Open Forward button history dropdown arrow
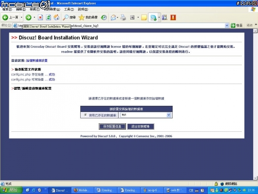The height and width of the screenshot is (194, 258). 34,17
